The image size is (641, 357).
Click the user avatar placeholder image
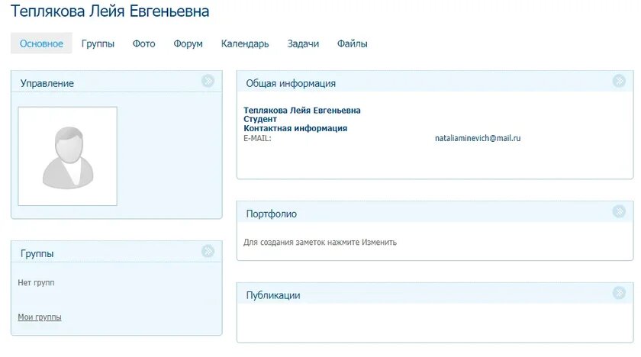[67, 156]
